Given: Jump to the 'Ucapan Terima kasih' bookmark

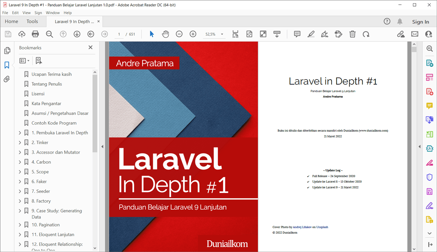Looking at the screenshot, I should click(52, 74).
